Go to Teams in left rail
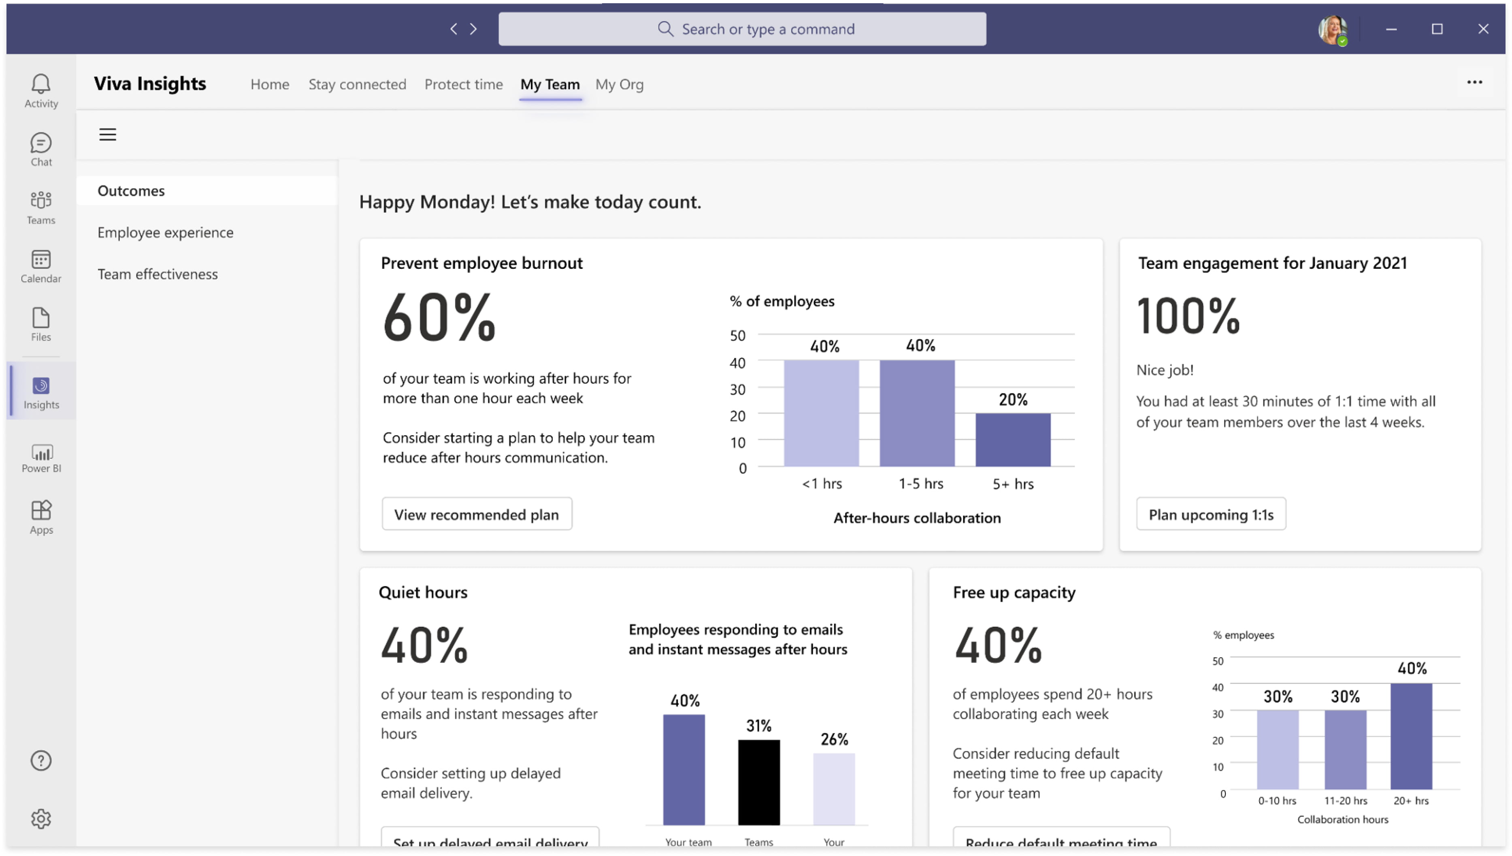This screenshot has width=1512, height=856. (x=40, y=207)
